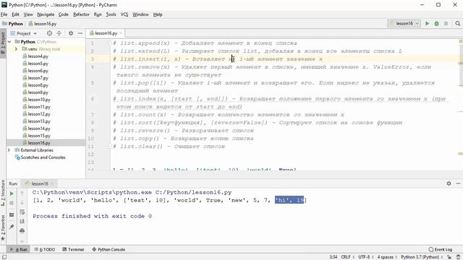463x260 pixels.
Task: Print the Run console output
Action: 22,231
